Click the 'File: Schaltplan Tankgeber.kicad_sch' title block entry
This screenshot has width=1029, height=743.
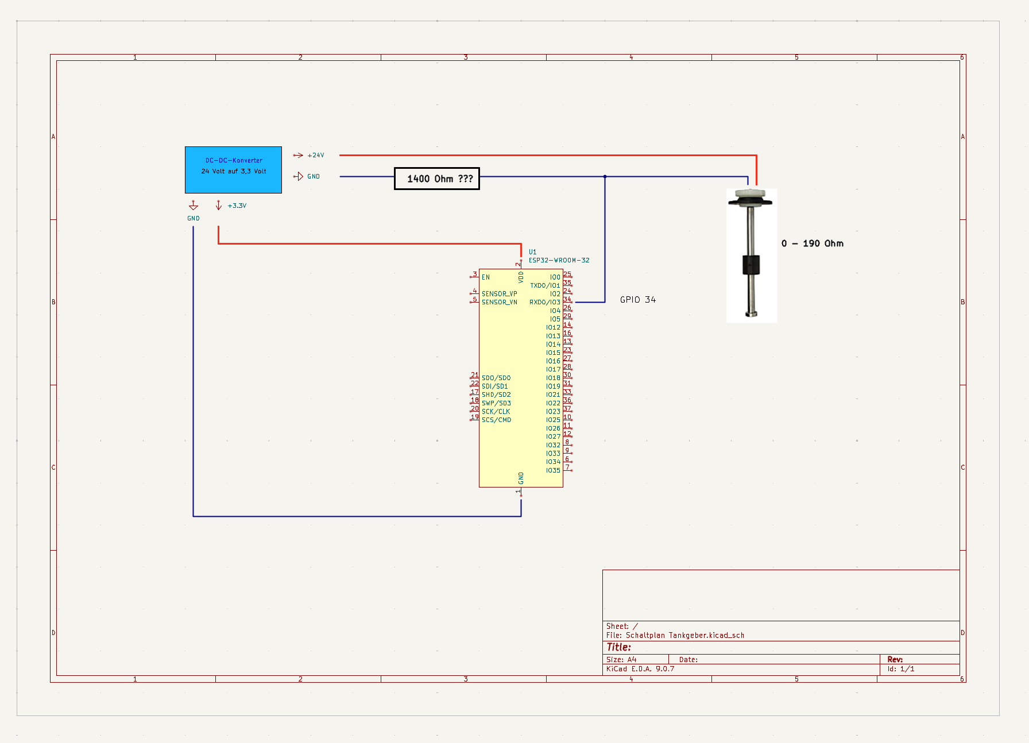675,635
